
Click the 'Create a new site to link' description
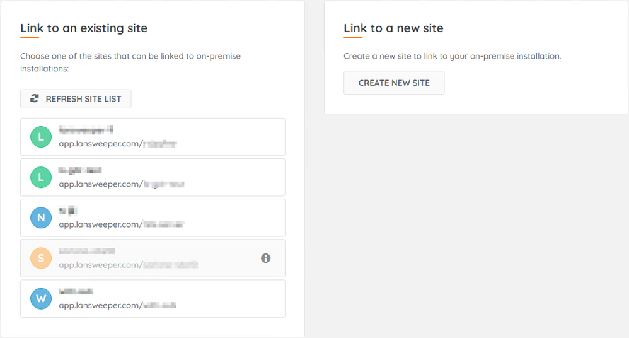(x=452, y=56)
